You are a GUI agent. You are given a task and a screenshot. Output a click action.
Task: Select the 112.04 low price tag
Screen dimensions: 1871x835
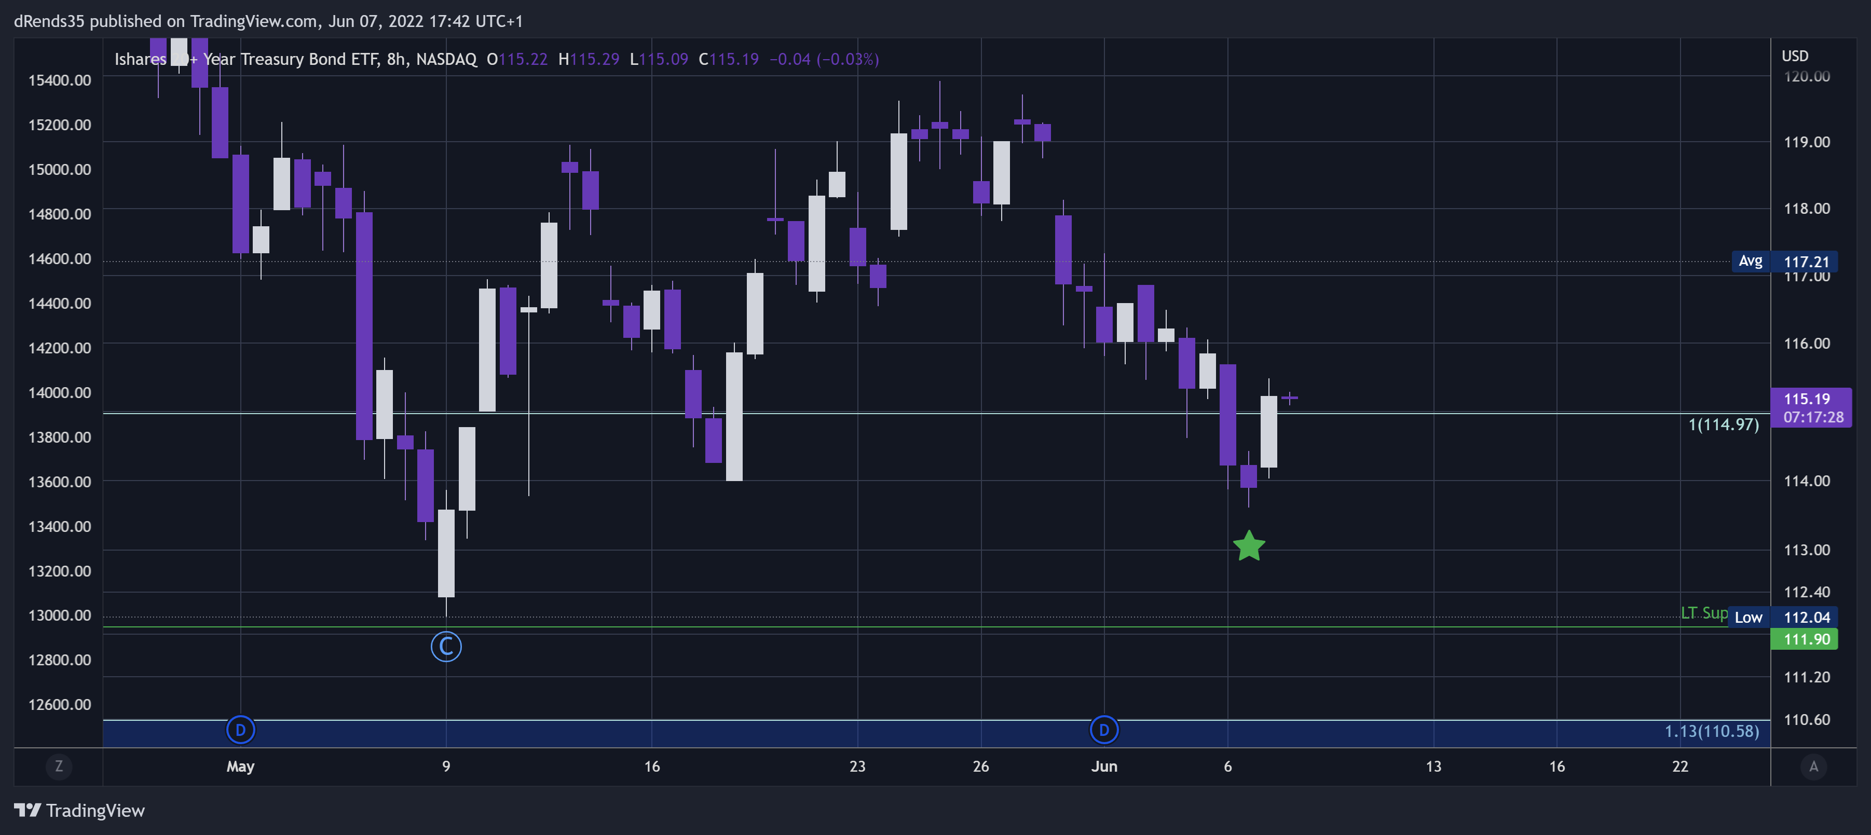1806,617
